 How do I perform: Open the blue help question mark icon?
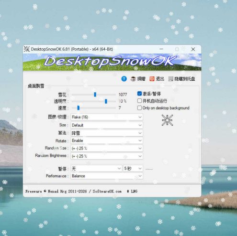124,79
